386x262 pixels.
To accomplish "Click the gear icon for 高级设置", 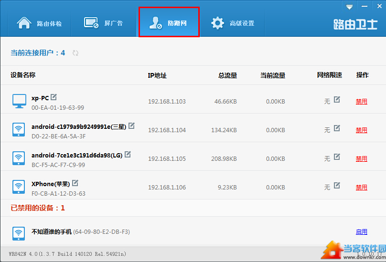I will 218,23.
